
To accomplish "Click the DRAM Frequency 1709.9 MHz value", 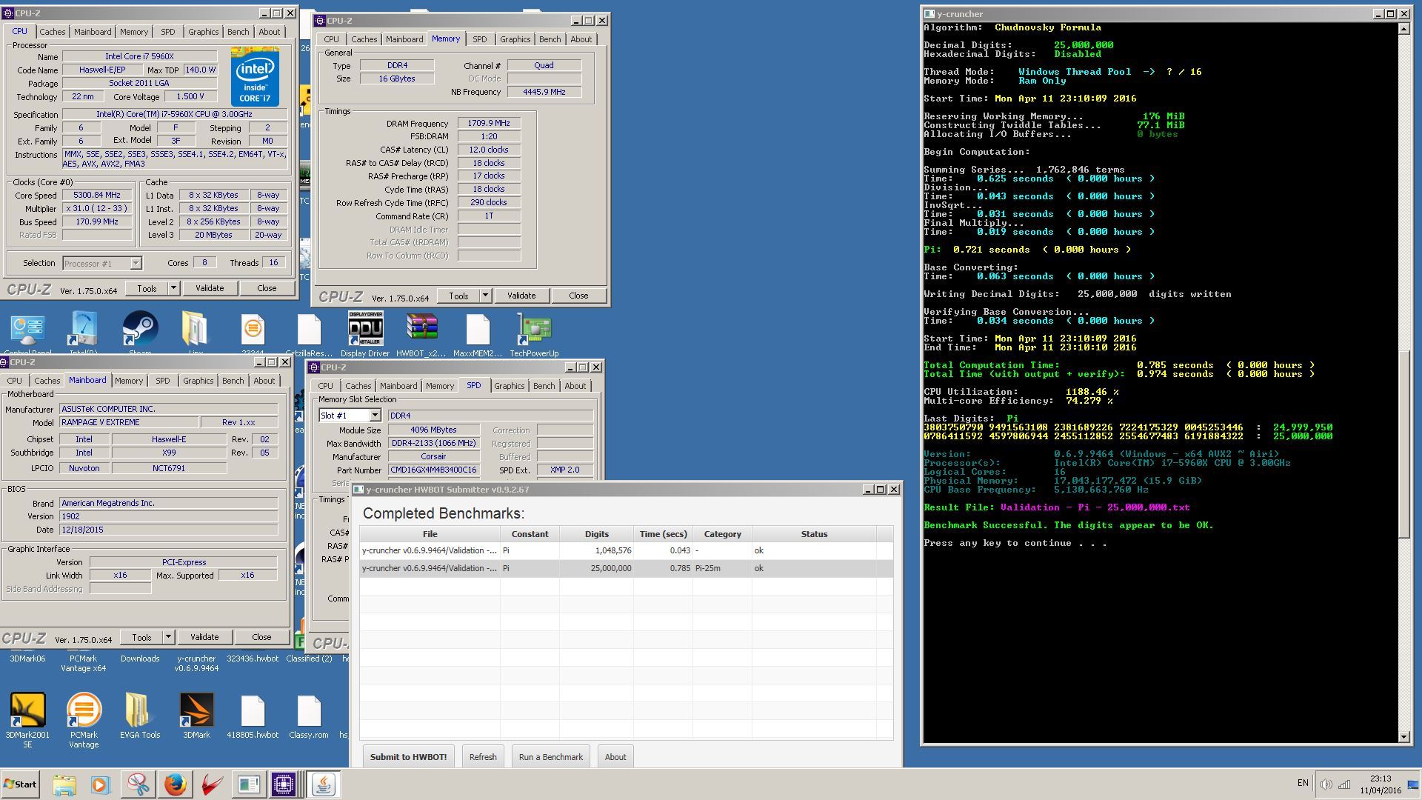I will point(489,124).
